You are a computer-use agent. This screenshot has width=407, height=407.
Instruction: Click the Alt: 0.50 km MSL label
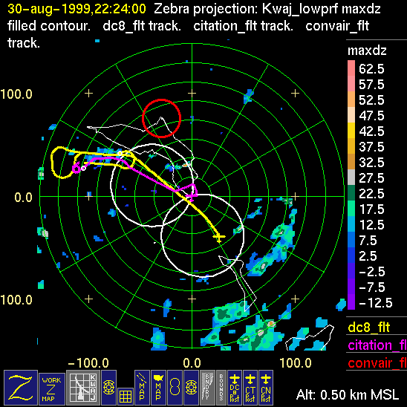coord(348,394)
